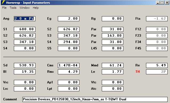170x103 pixels.
Task: Click the F23 field
Action: 157,36
